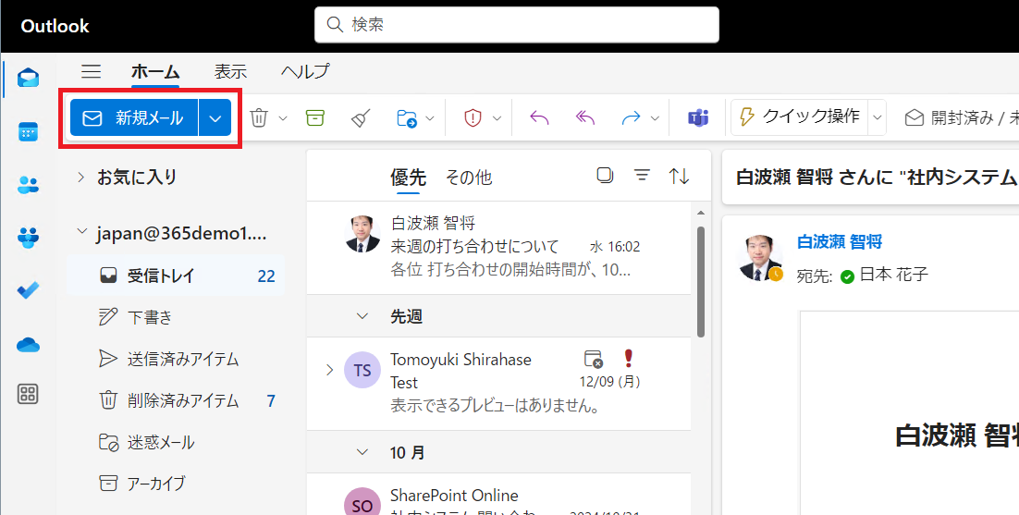The width and height of the screenshot is (1019, 515).
Task: Click in the 検索 search box
Action: (517, 25)
